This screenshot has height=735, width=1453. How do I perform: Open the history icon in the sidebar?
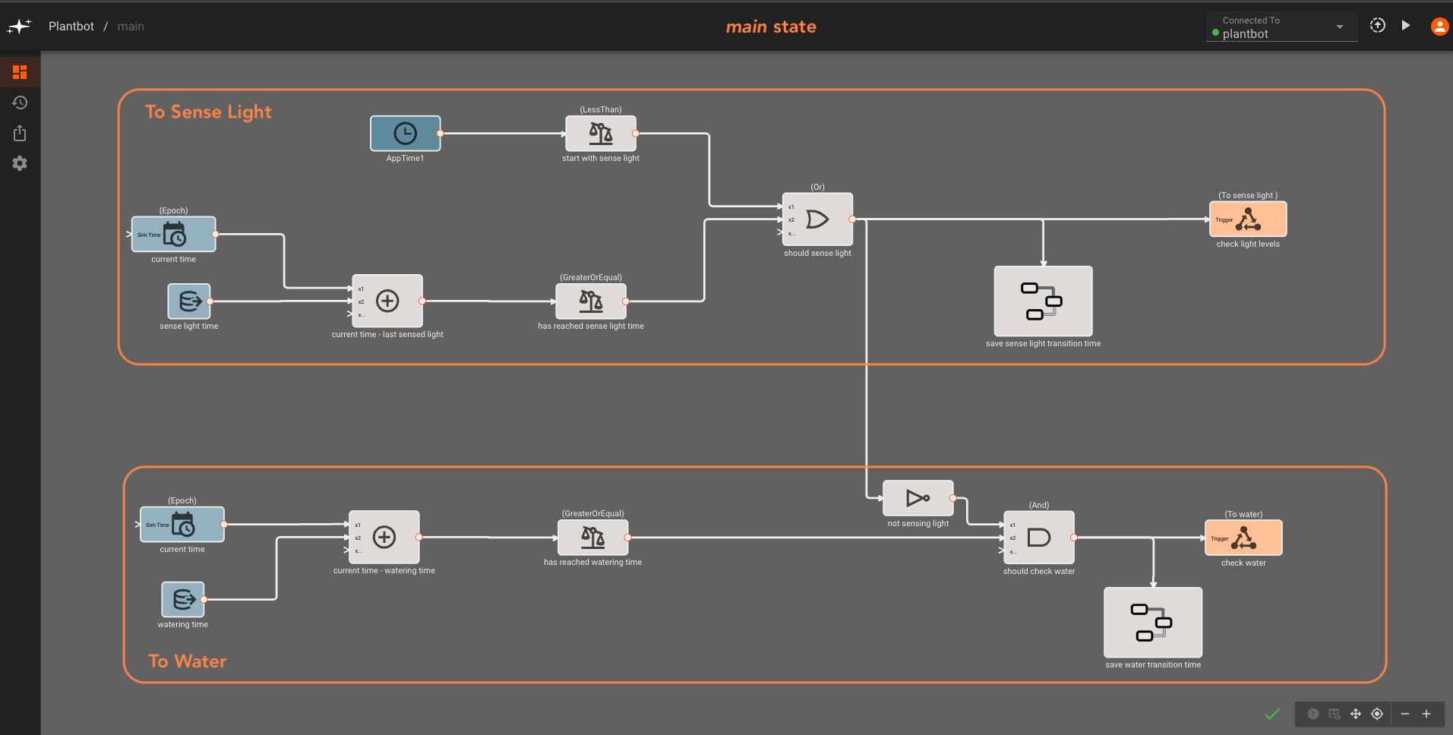(x=20, y=103)
